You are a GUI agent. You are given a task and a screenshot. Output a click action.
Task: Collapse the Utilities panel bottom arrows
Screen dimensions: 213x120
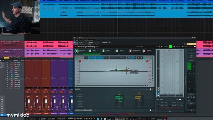[170, 112]
